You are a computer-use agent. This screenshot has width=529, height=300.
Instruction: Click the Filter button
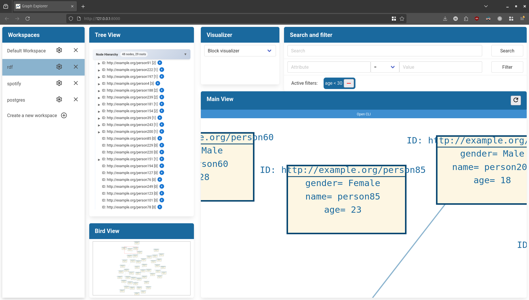[507, 67]
